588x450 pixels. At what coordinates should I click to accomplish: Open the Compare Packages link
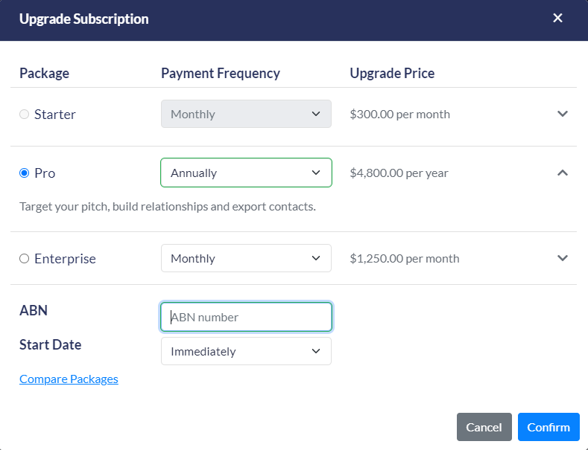click(69, 379)
